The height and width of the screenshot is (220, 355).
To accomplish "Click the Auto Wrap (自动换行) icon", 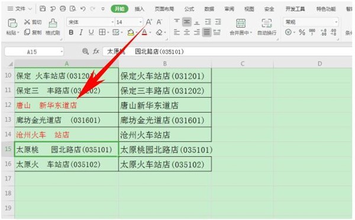I will point(267,24).
